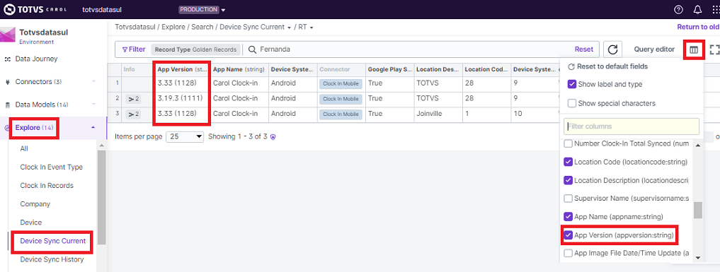Check App Image File Date/Time Update column

[x=568, y=253]
